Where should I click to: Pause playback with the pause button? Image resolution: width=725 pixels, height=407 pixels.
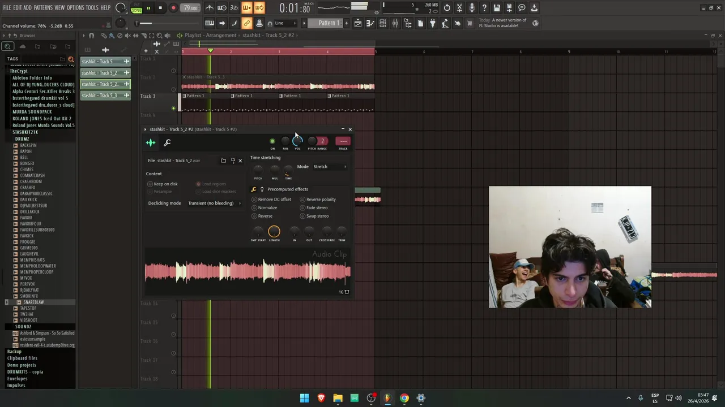148,8
